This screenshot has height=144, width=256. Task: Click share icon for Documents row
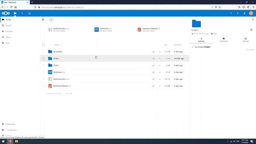point(153,52)
